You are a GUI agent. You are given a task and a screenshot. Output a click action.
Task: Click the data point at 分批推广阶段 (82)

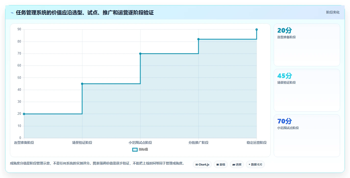pos(198,39)
